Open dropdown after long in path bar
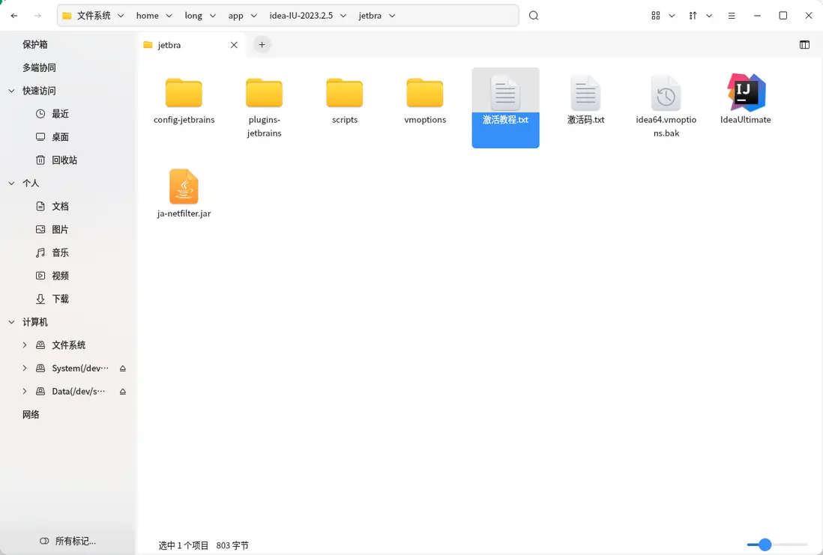 pyautogui.click(x=213, y=16)
